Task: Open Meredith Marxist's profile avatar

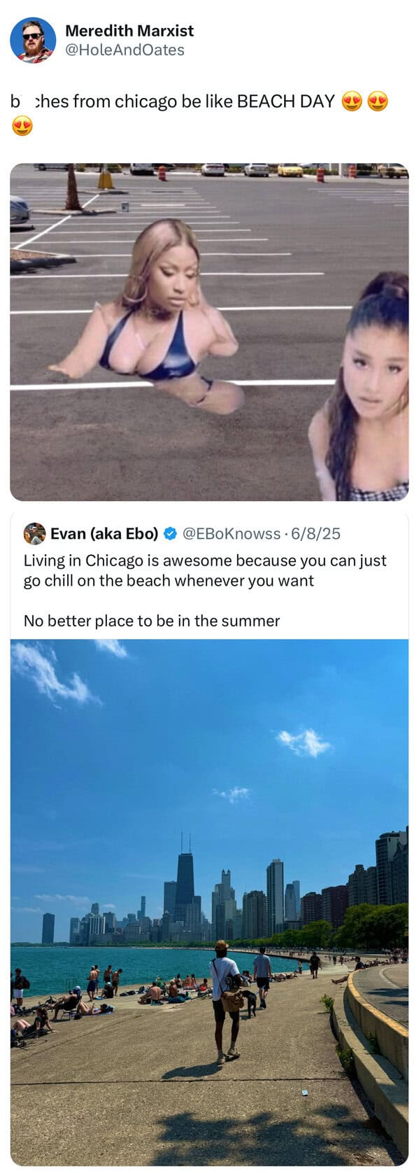Action: pos(33,41)
